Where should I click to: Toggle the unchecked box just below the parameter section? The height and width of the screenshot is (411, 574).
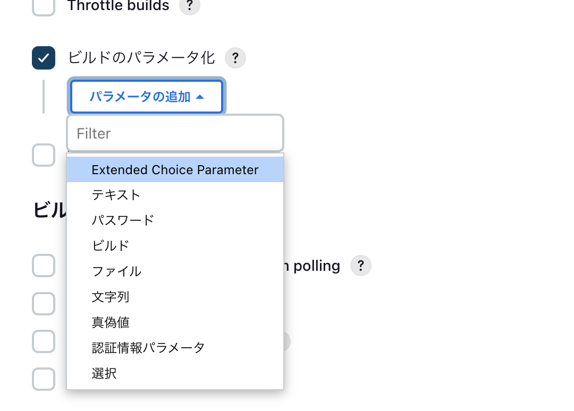pos(44,155)
